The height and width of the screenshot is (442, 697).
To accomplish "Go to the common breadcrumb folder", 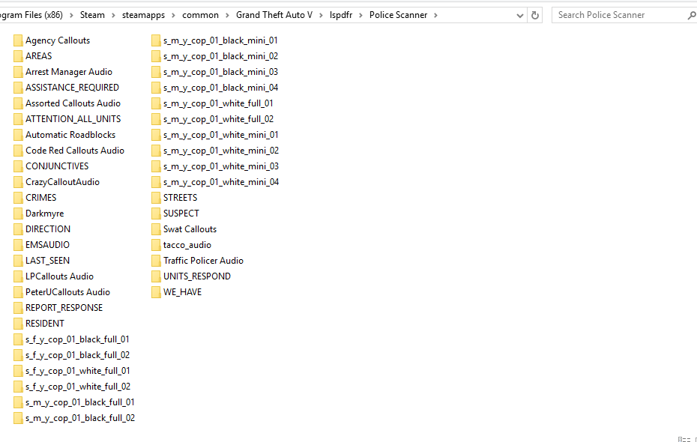I will pyautogui.click(x=200, y=15).
